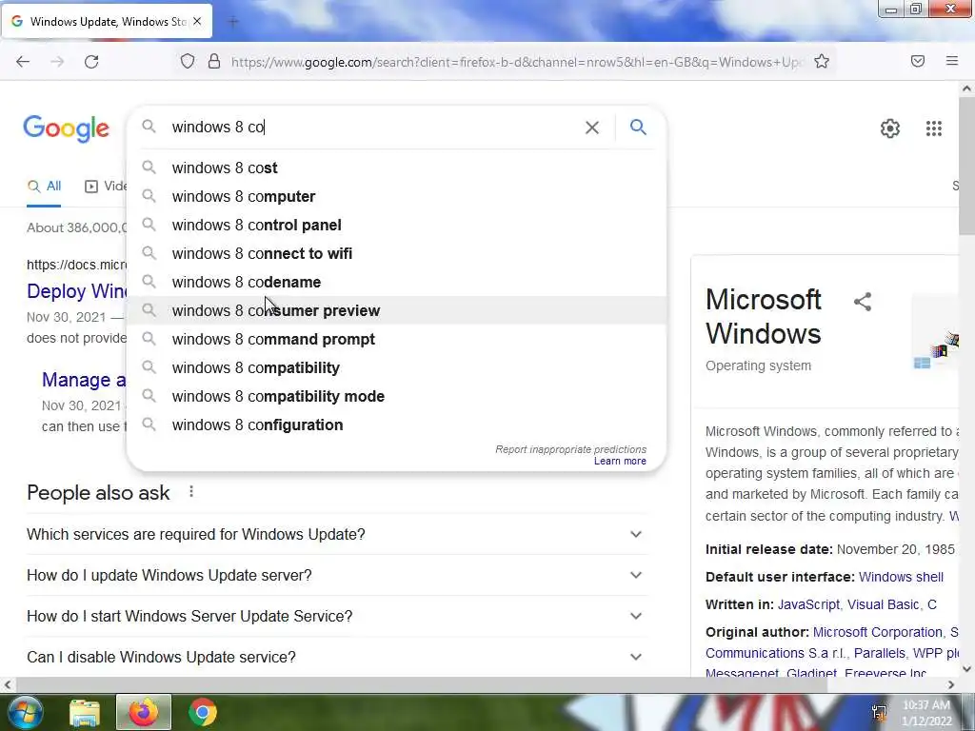Bookmark this page with the star icon

(822, 61)
